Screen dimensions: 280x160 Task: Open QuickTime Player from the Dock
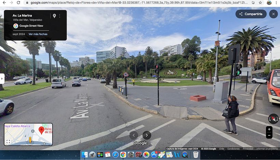coord(185,155)
